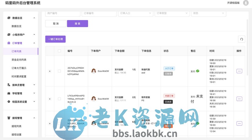Click the 时间 column header
Image resolution: width=252 pixels, height=140 pixels.
tap(212, 51)
